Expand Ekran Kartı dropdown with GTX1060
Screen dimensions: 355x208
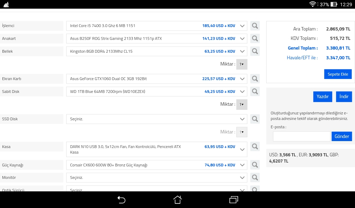coord(157,79)
